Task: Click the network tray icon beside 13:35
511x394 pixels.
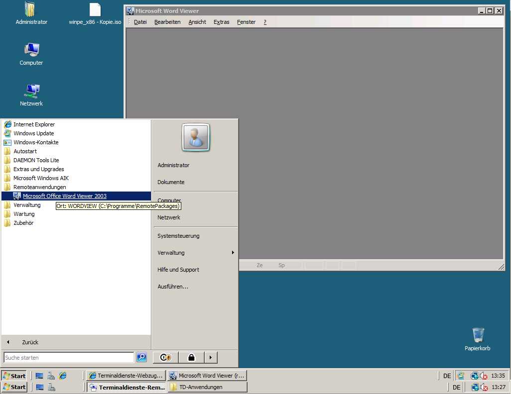Action: [x=475, y=376]
